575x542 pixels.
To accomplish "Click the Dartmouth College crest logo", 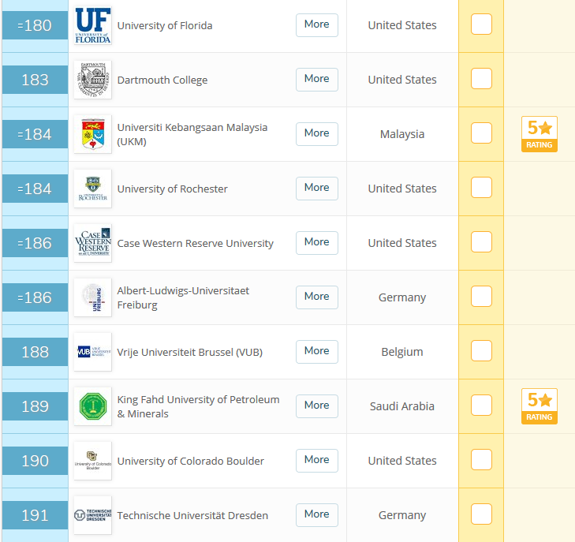I will [x=92, y=80].
